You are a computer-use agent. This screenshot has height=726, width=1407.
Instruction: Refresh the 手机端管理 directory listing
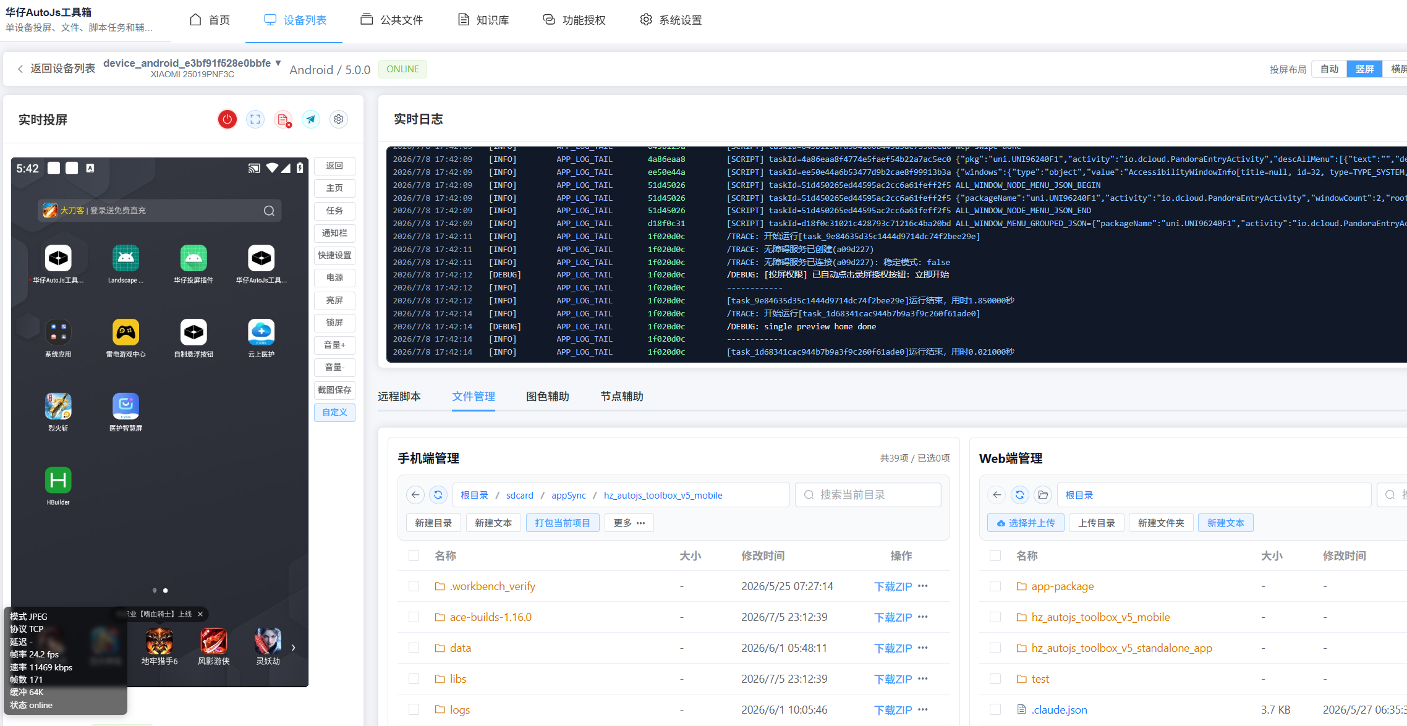[438, 495]
